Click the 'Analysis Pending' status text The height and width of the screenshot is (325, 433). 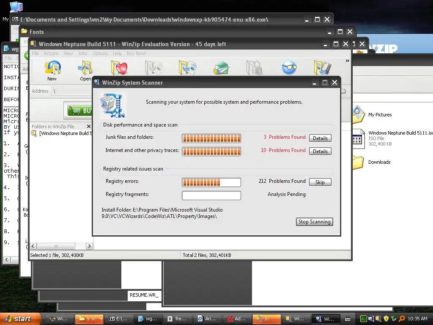point(286,194)
